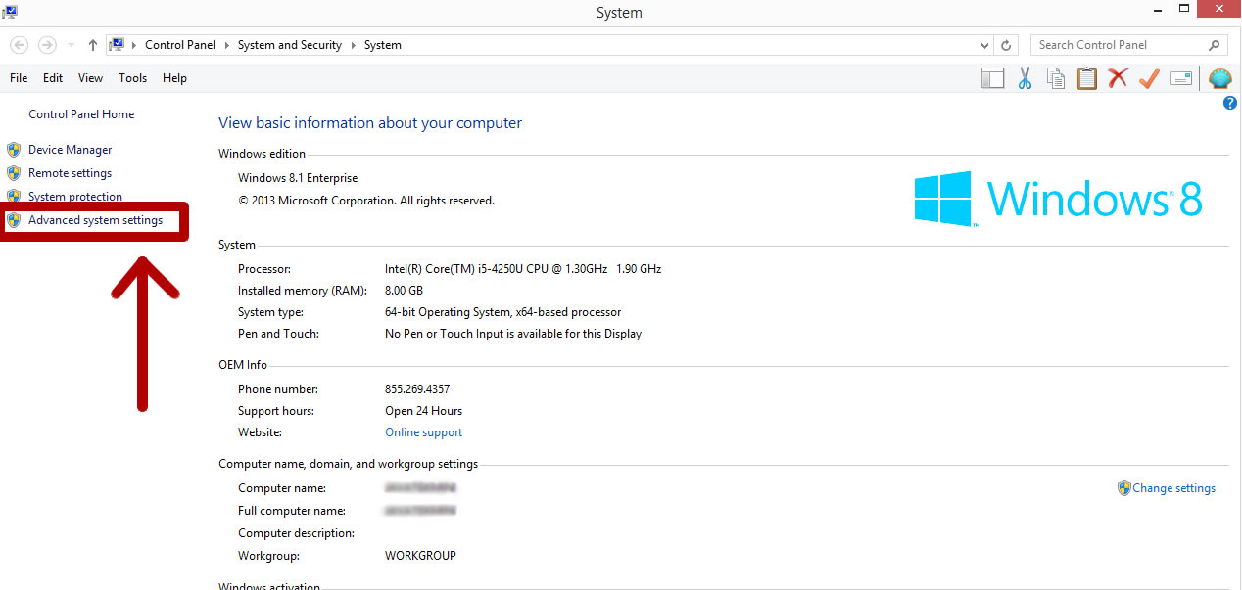Viewport: 1242px width, 590px height.
Task: Open Classic Shell settings via the shell icon
Action: click(1219, 79)
